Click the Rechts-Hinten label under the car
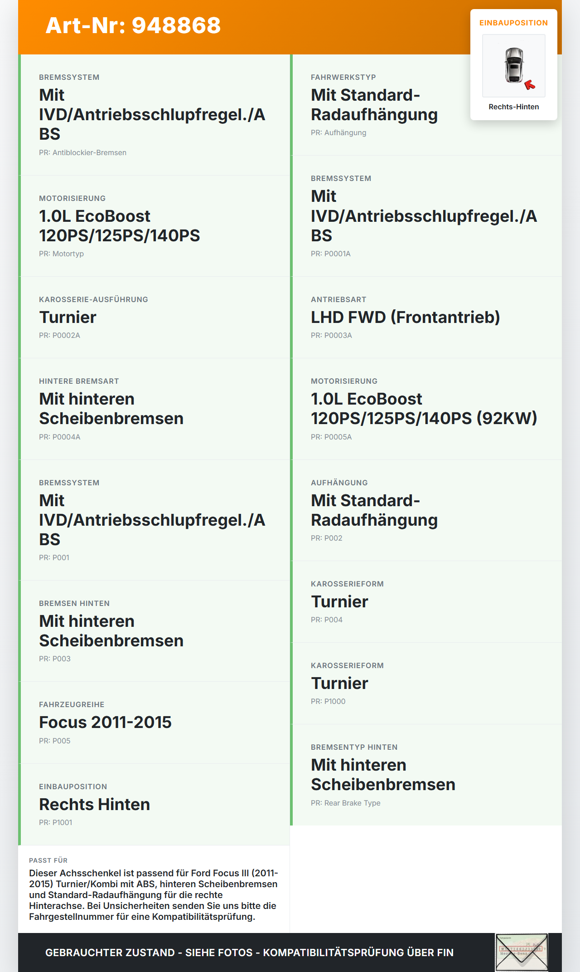The height and width of the screenshot is (972, 580). [514, 107]
